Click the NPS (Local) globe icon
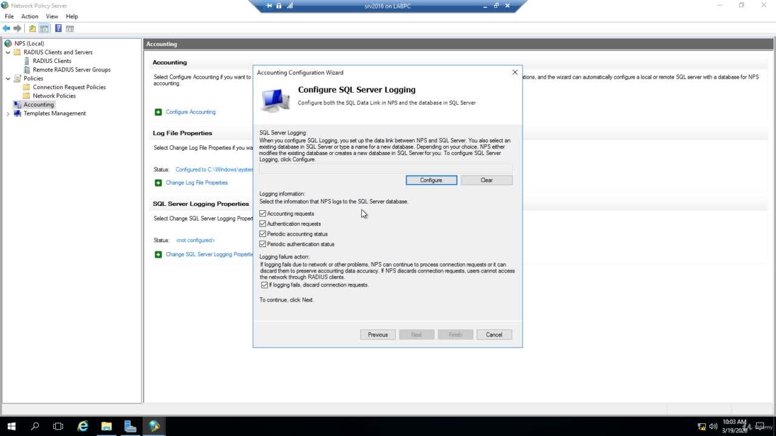The width and height of the screenshot is (776, 436). pos(8,44)
